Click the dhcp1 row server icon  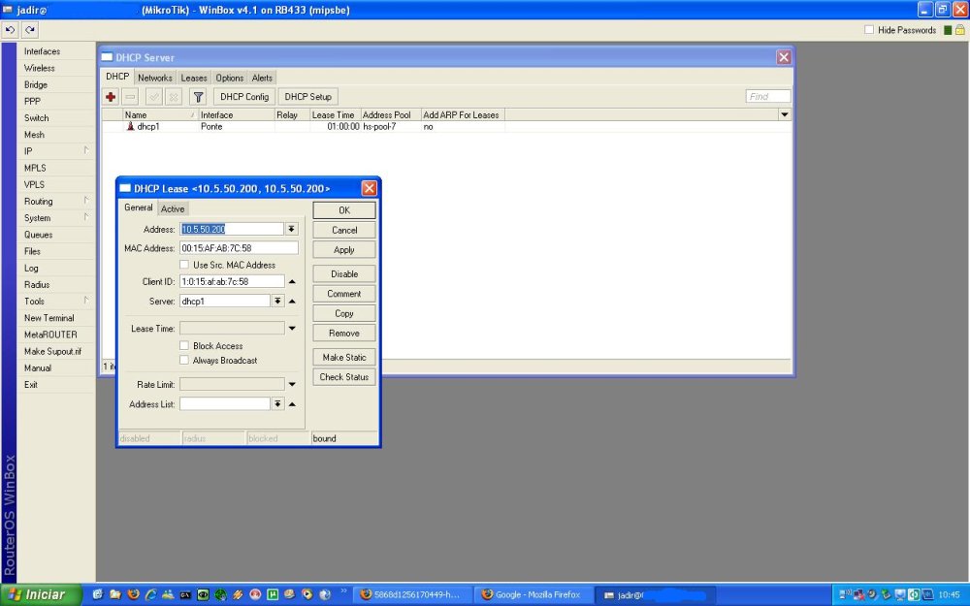(x=130, y=126)
